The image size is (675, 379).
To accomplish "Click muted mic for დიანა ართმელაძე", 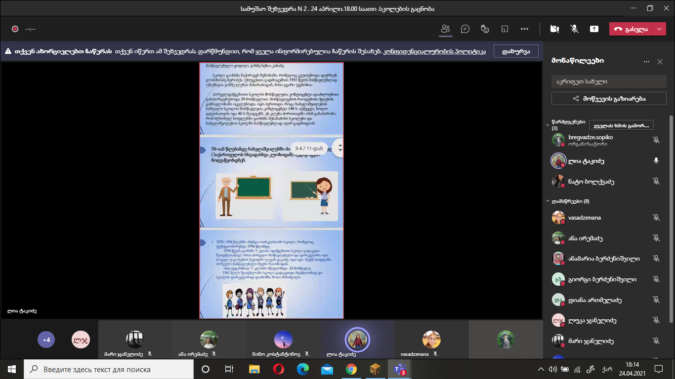I will coord(656,300).
